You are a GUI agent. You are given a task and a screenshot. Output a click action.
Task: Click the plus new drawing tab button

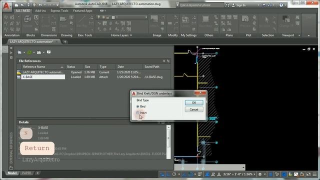tap(65, 42)
